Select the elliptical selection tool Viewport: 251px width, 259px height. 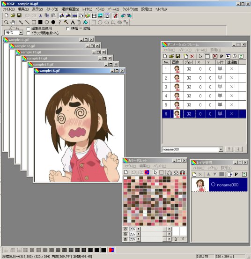(100, 22)
